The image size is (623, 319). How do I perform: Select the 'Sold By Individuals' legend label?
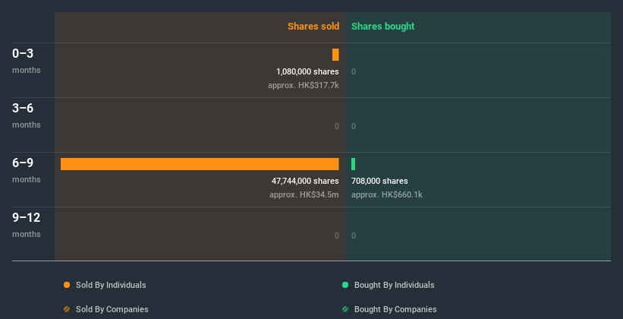[111, 285]
